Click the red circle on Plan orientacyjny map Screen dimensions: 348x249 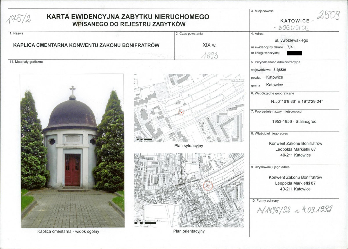[208, 186]
